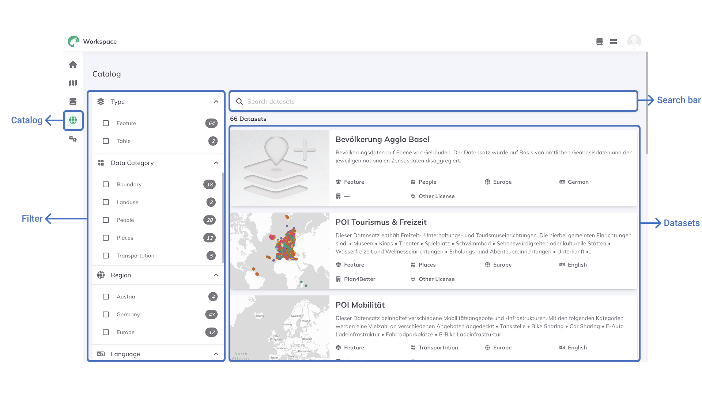Enable the Germany region filter
This screenshot has height=395, width=702.
106,314
